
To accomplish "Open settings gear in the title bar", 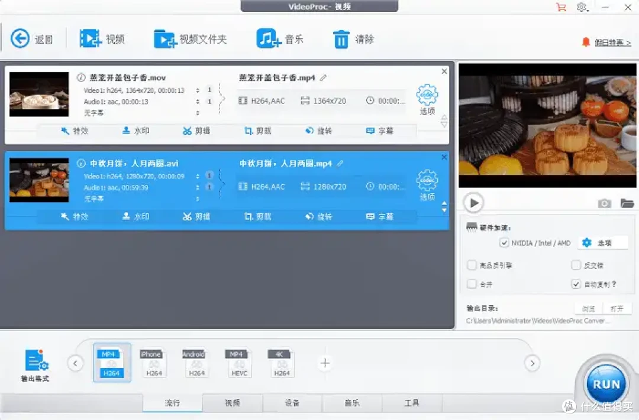I will 582,7.
